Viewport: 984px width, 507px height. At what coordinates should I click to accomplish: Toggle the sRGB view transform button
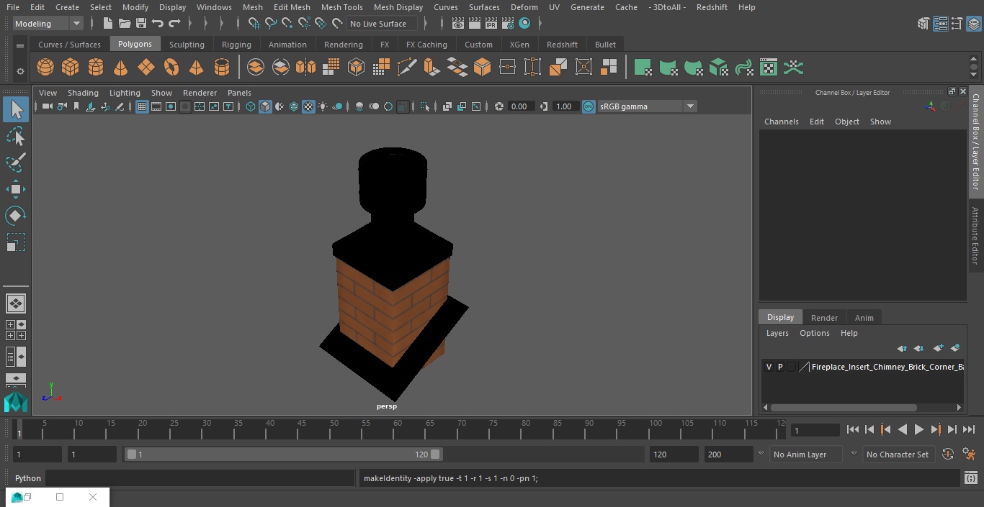[589, 106]
